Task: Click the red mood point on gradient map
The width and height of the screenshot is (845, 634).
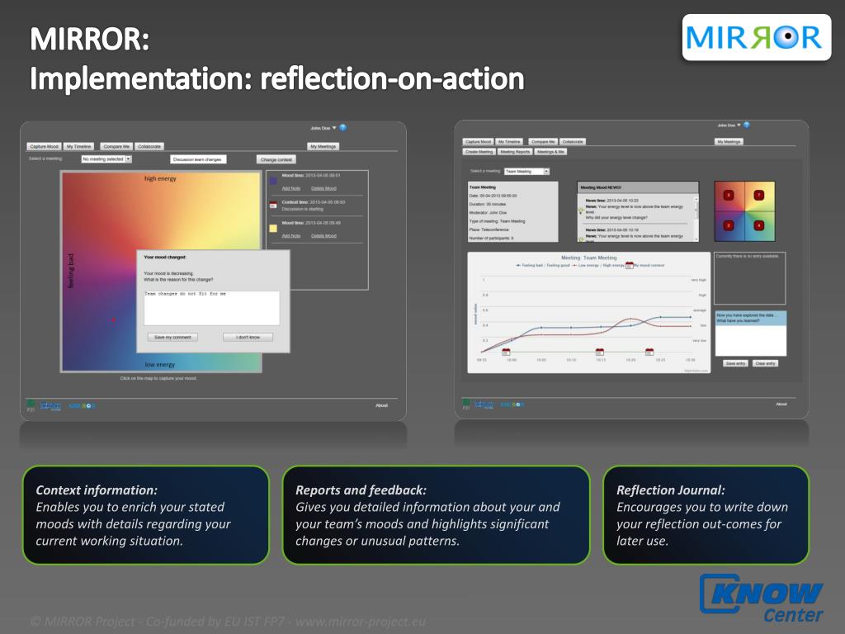Action: pos(113,320)
